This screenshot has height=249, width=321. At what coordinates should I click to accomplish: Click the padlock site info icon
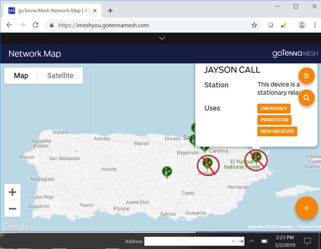point(52,25)
